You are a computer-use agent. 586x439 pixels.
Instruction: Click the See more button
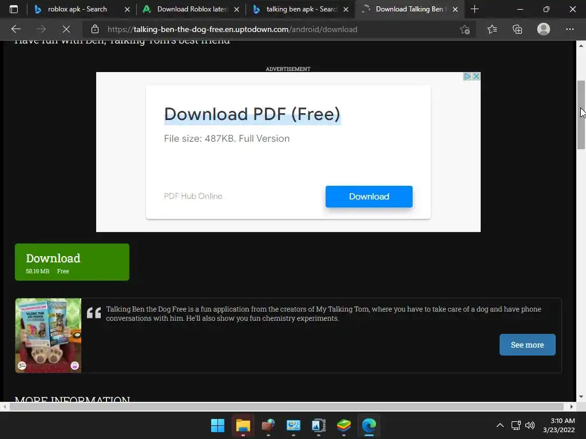tap(527, 345)
